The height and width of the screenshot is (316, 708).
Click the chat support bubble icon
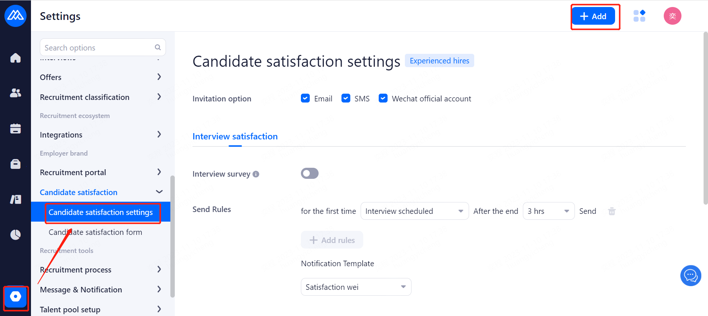[x=690, y=275]
